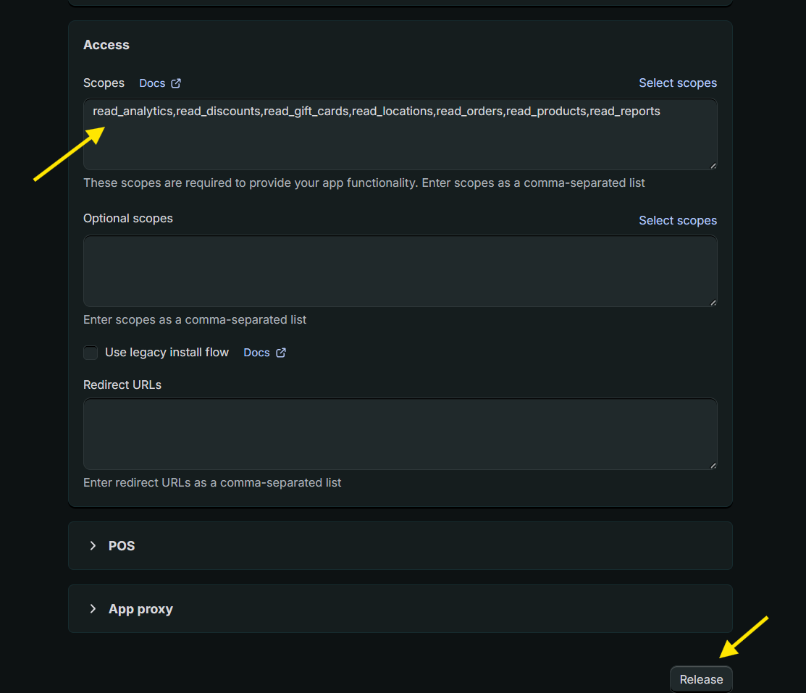Image resolution: width=806 pixels, height=693 pixels.
Task: Click Select scopes above the Scopes field
Action: point(677,83)
